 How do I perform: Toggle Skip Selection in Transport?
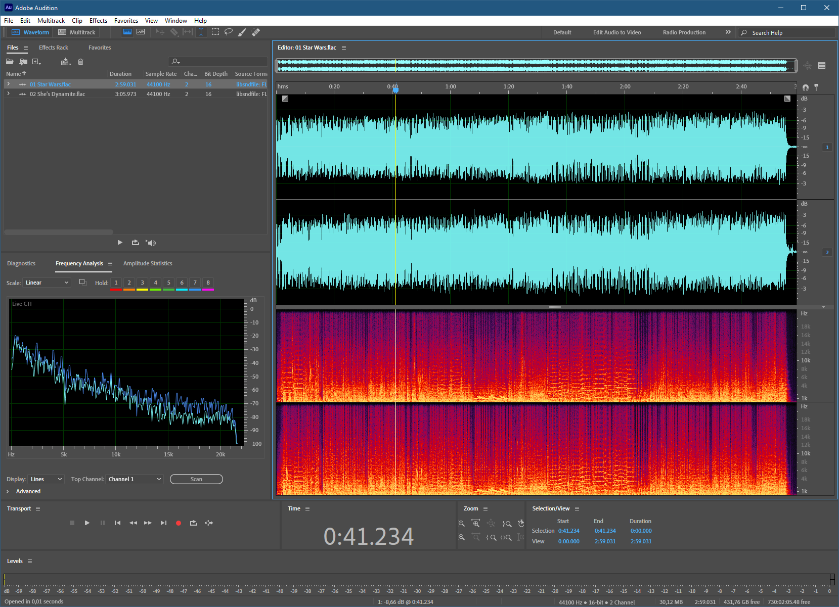click(x=209, y=523)
